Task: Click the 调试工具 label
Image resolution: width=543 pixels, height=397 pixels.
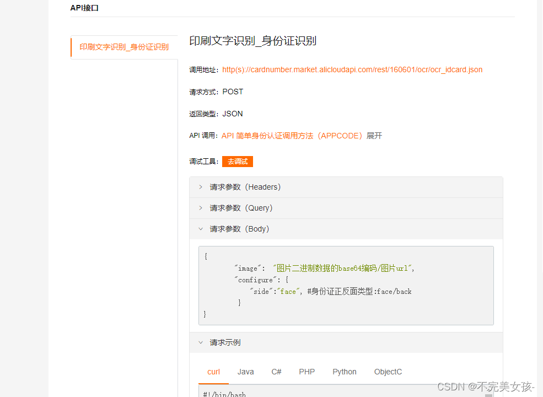Action: (203, 162)
